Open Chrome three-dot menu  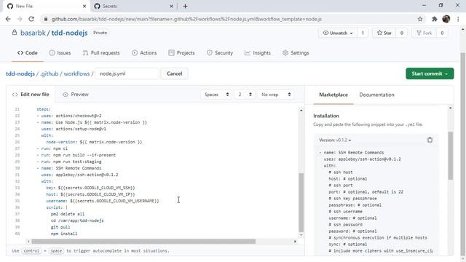coord(458,19)
